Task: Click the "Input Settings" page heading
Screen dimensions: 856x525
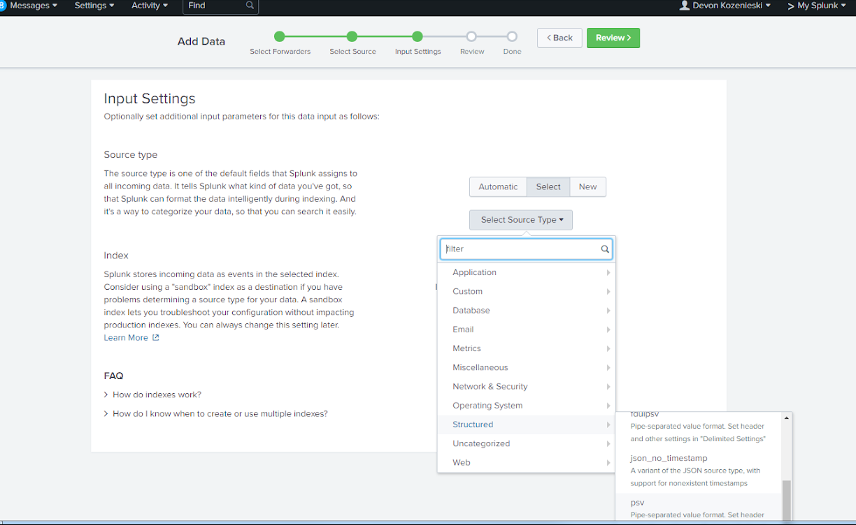Action: [150, 98]
